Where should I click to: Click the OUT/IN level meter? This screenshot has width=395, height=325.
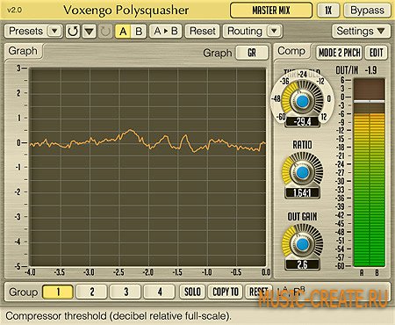370,173
